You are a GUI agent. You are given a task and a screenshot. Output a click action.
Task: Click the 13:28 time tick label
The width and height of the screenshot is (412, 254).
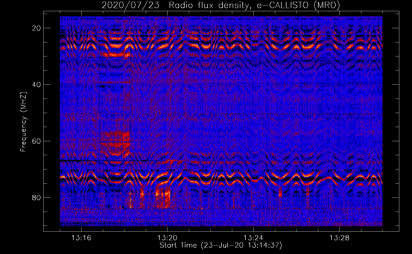[x=339, y=238]
